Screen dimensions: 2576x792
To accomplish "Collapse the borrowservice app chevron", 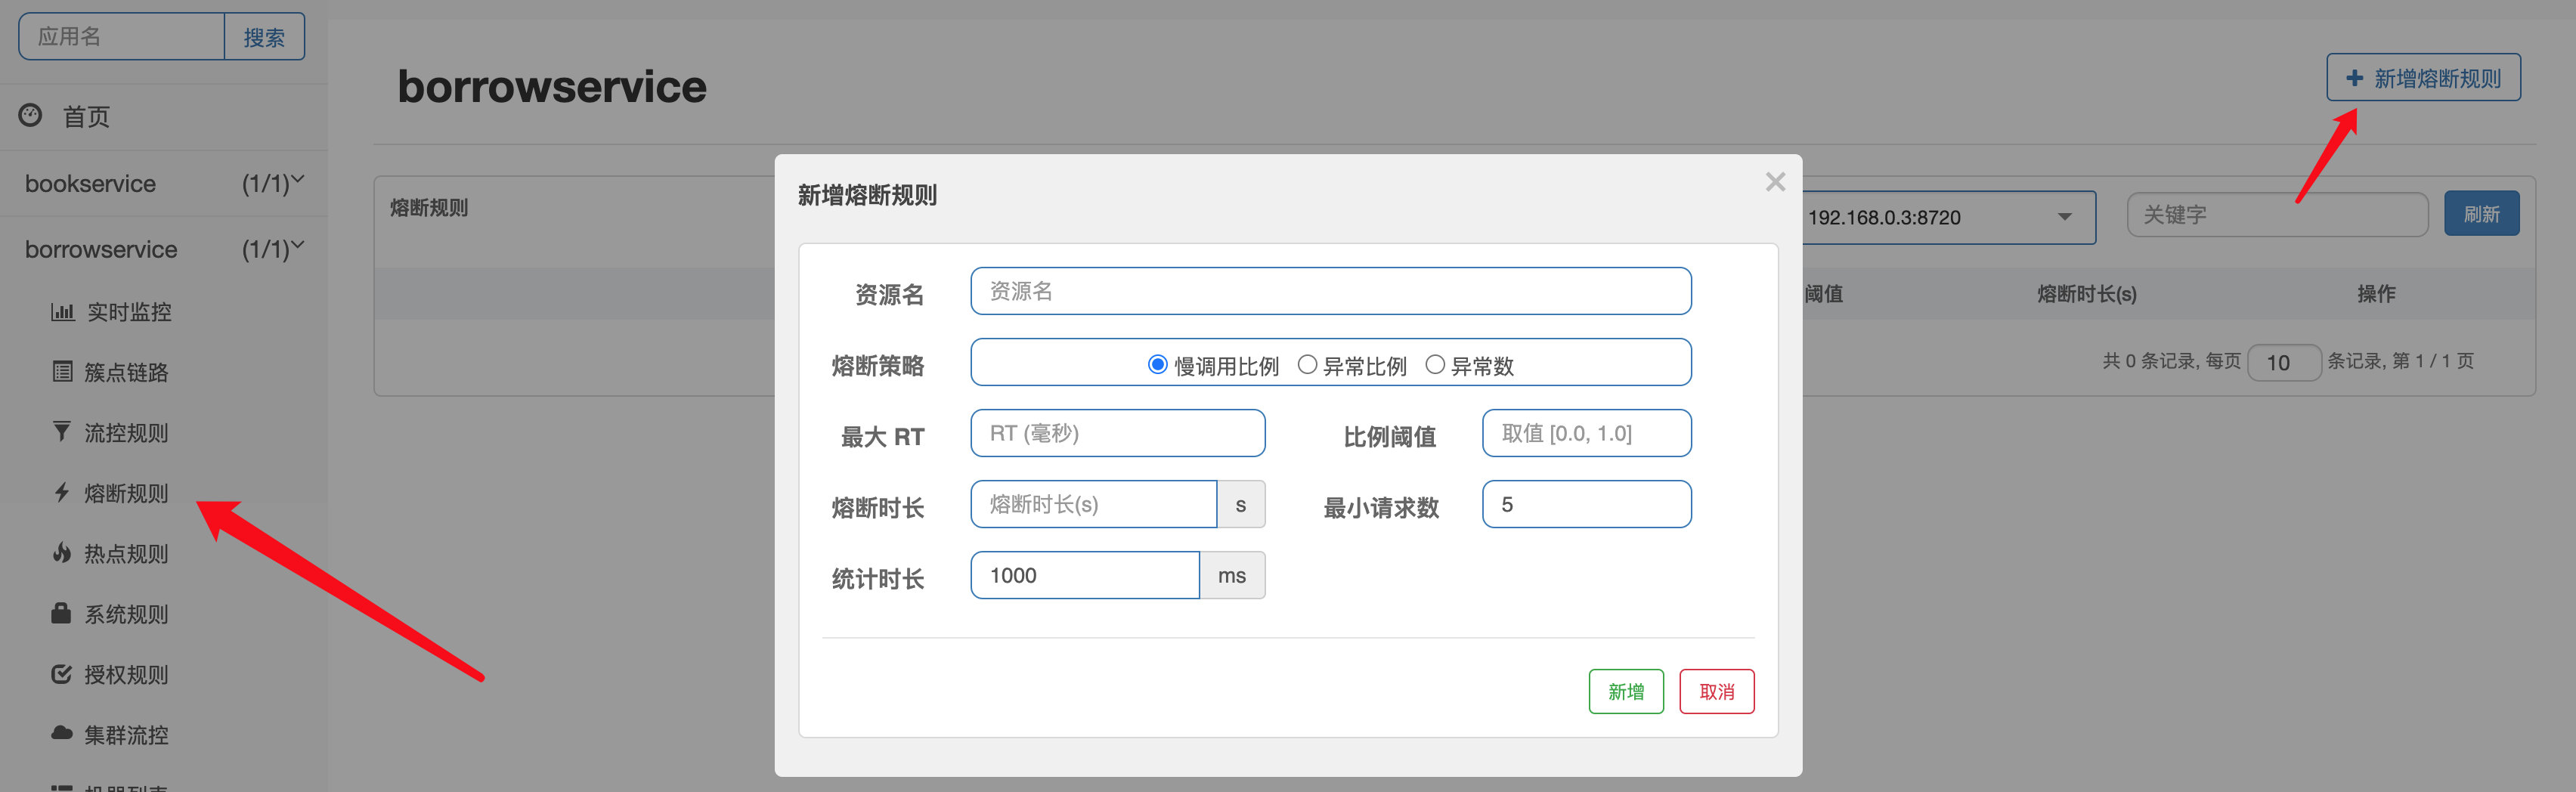I will pyautogui.click(x=297, y=246).
